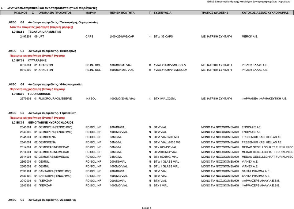The height and width of the screenshot is (209, 294).
Task: Click the product FLUOROURACIL/EBEWE
Action: pyautogui.click(x=55, y=99)
